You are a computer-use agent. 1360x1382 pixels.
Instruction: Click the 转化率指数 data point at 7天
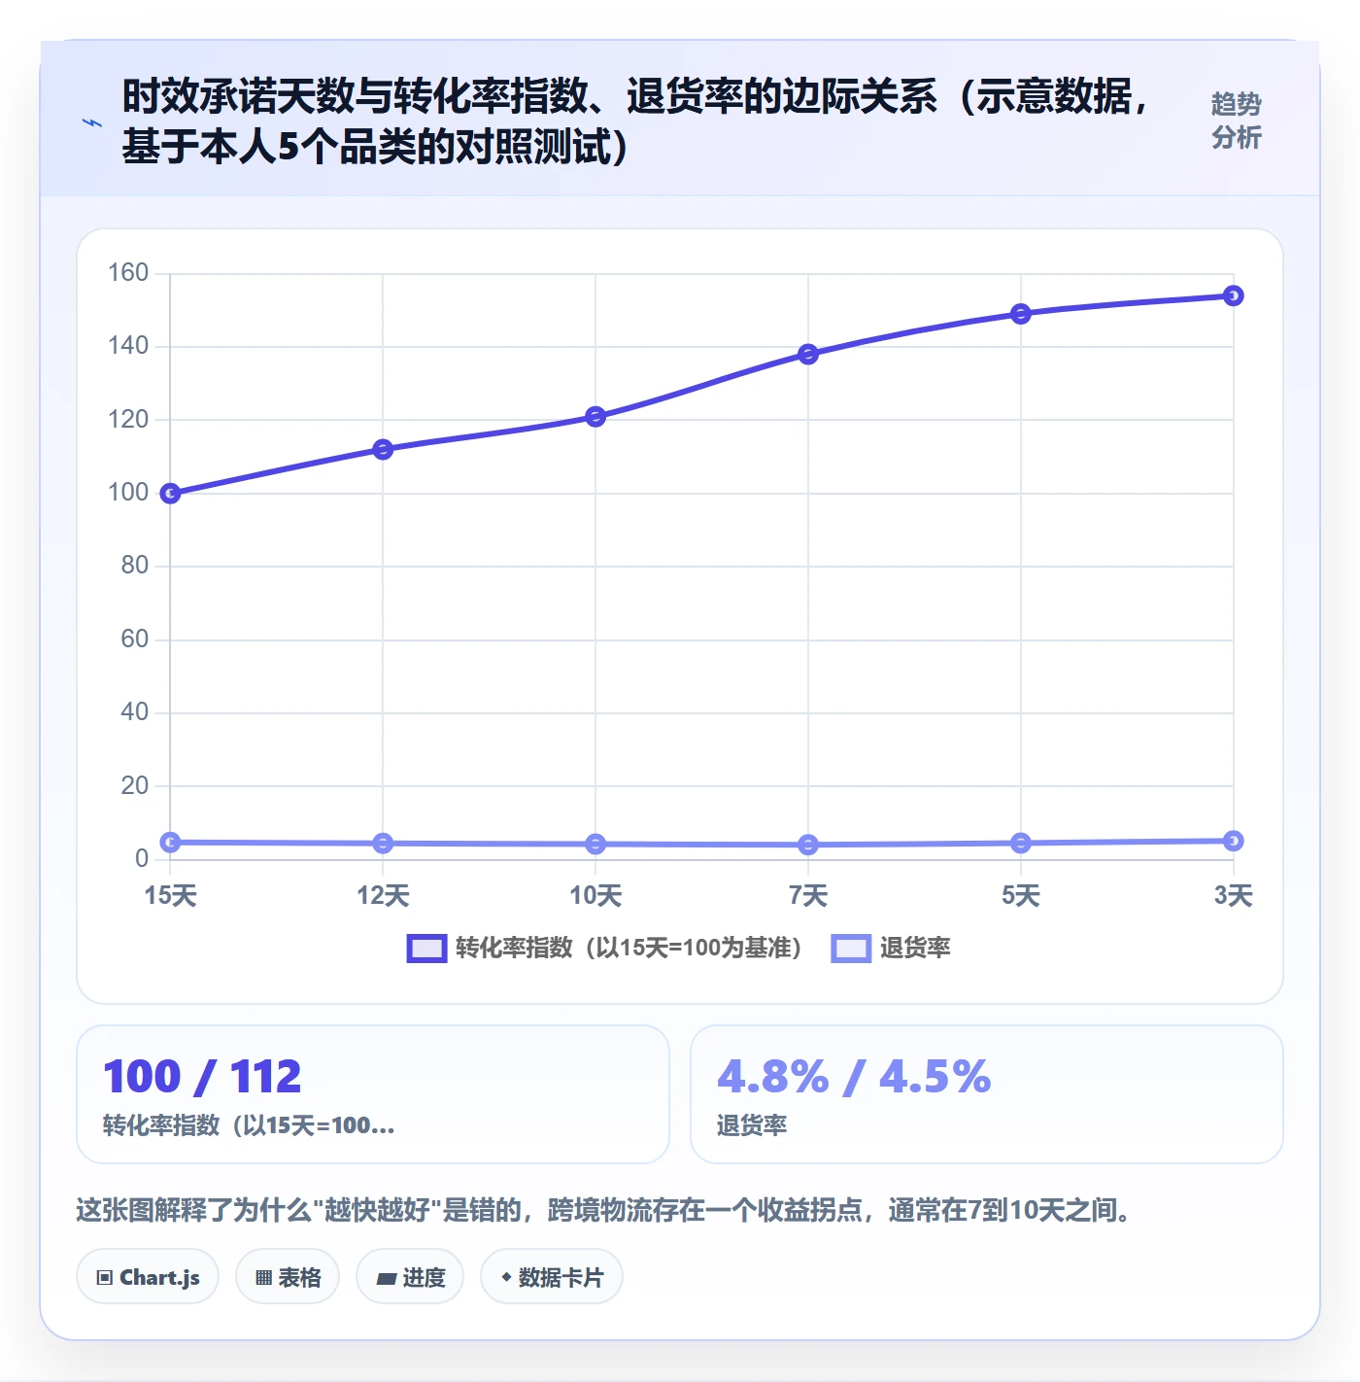[x=808, y=354]
